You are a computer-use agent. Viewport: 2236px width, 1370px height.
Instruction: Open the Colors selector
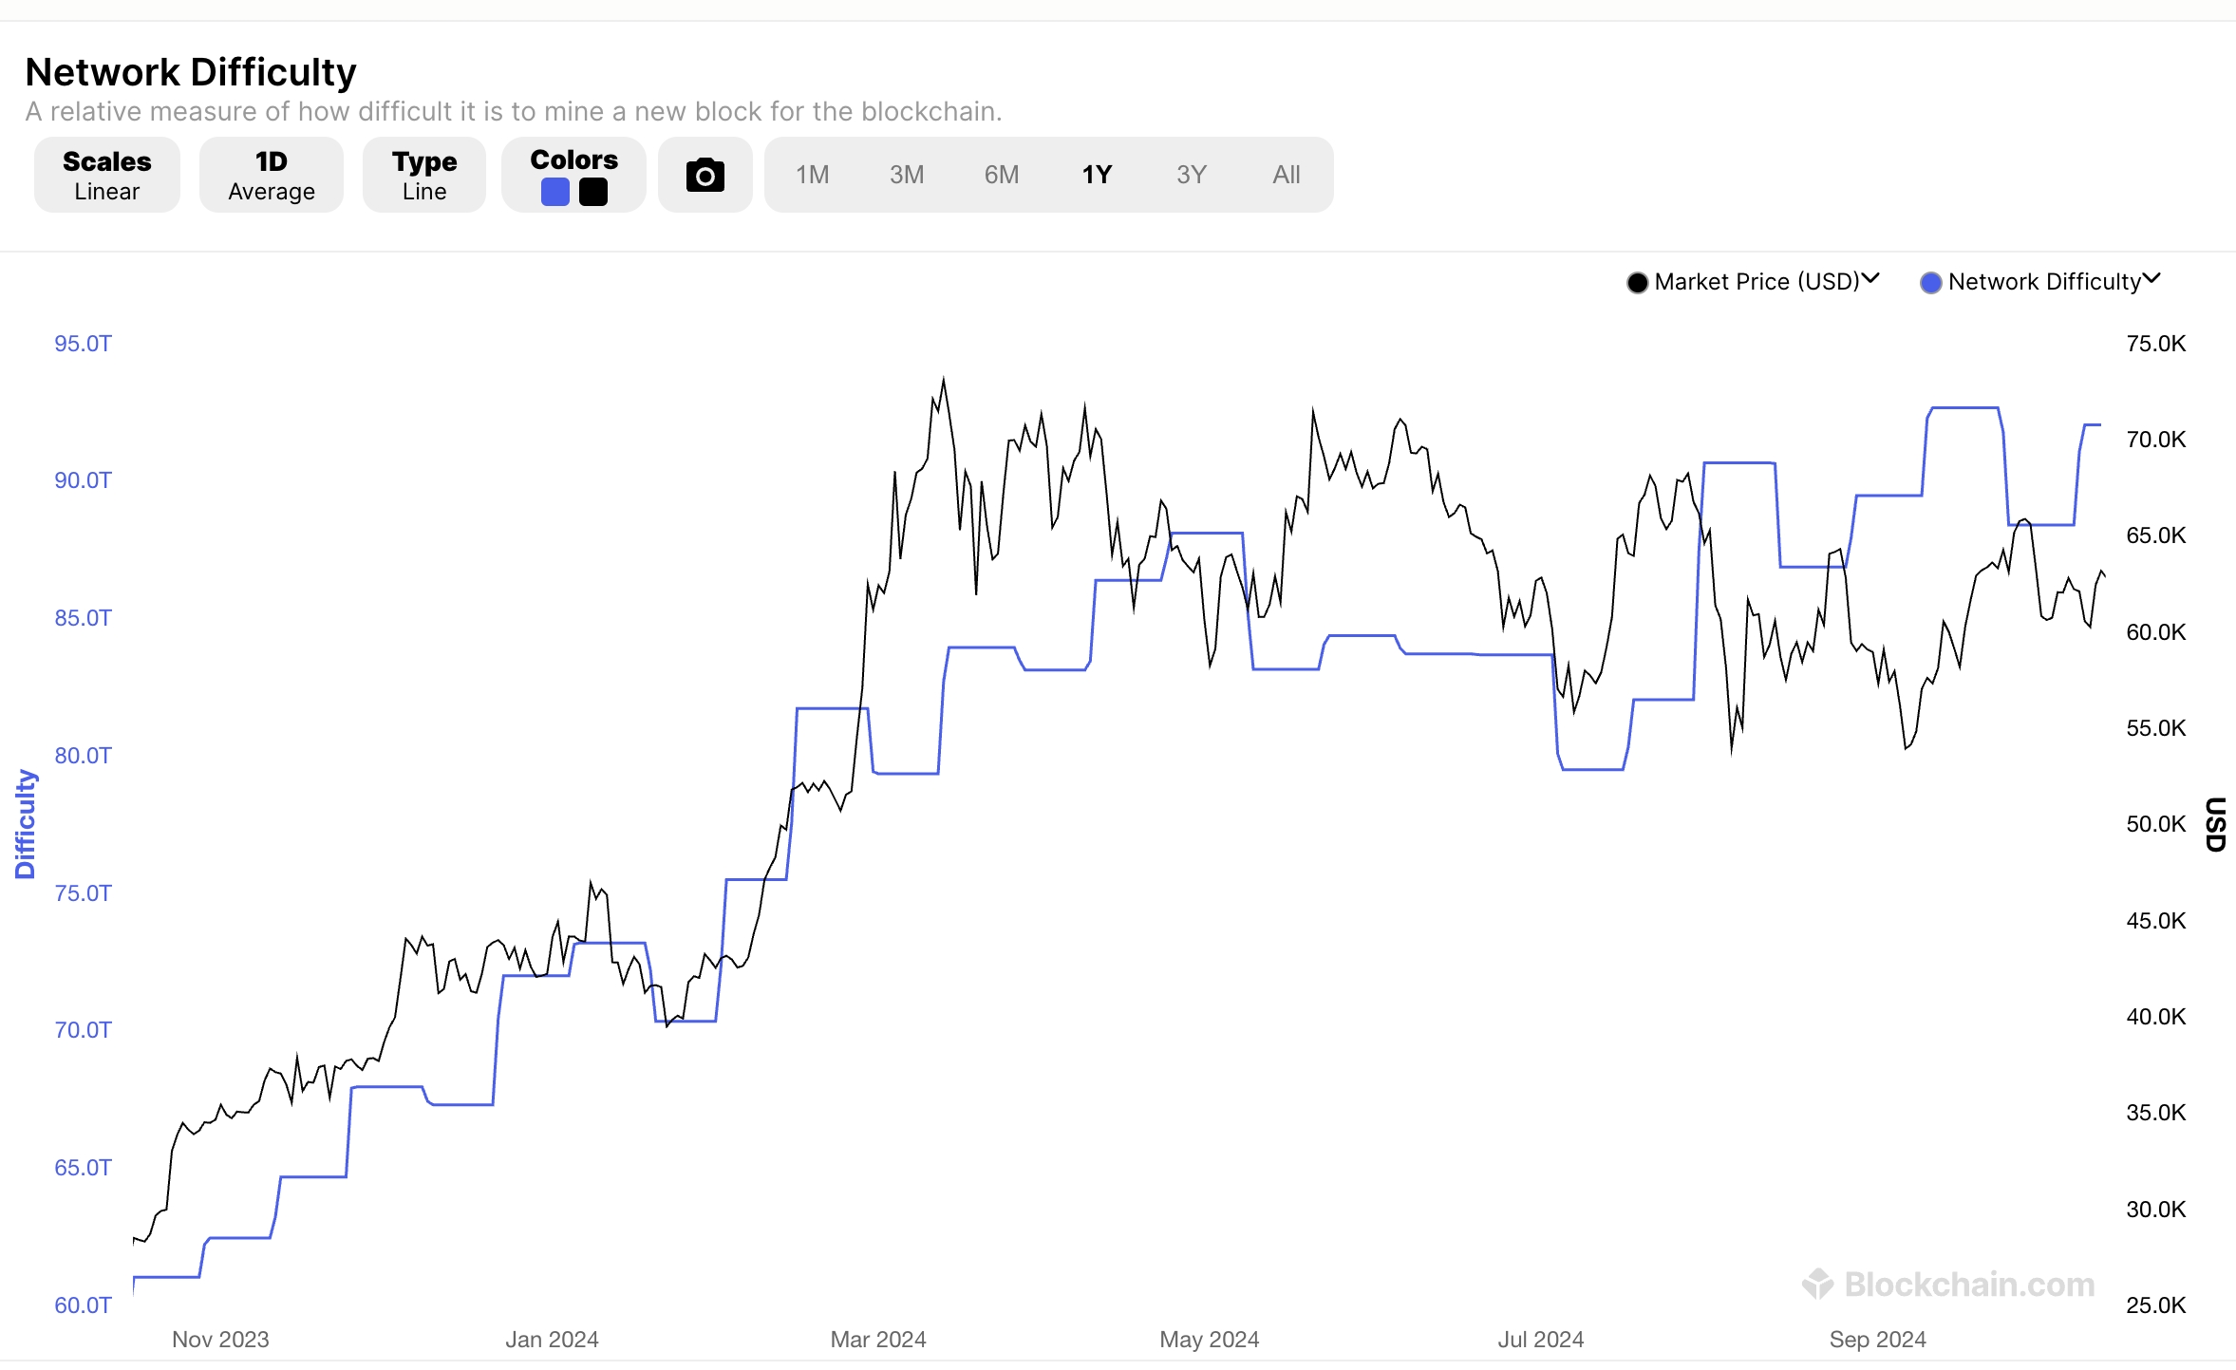tap(573, 175)
